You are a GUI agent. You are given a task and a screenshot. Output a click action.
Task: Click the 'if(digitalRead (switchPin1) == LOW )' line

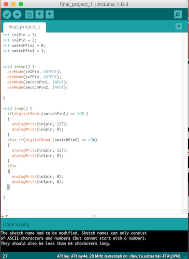click(48, 113)
